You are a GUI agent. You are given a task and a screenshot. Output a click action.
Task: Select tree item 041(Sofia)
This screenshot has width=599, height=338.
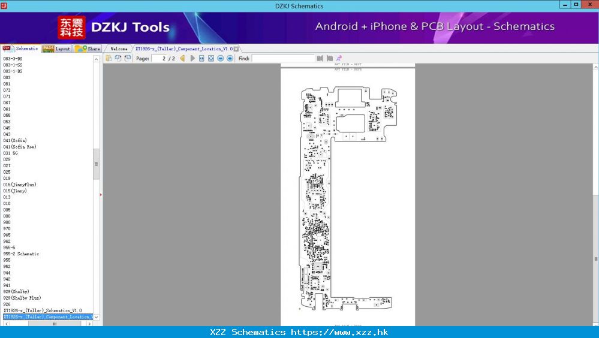15,141
